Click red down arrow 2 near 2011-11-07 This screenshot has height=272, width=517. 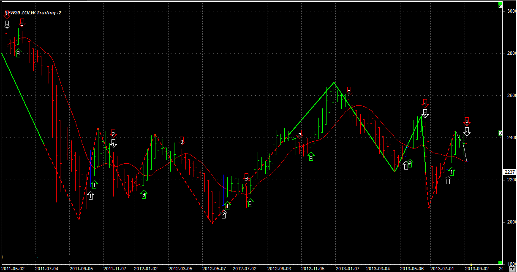coord(113,133)
